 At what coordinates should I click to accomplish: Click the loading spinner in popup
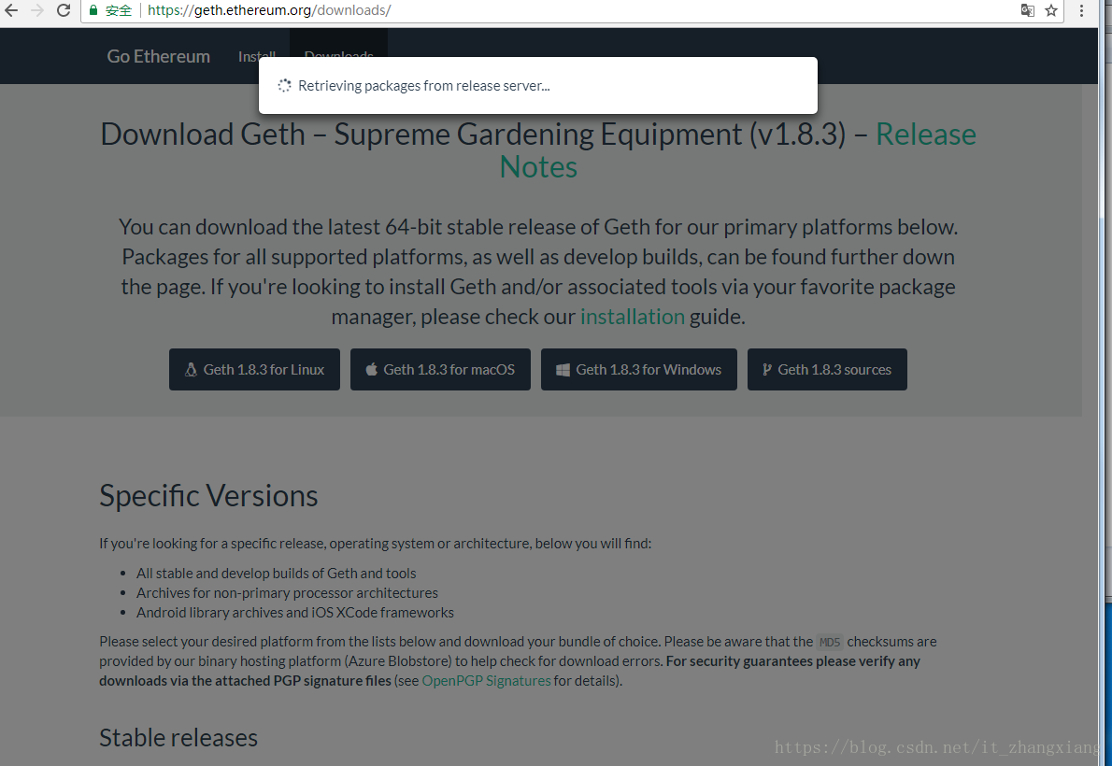point(284,86)
